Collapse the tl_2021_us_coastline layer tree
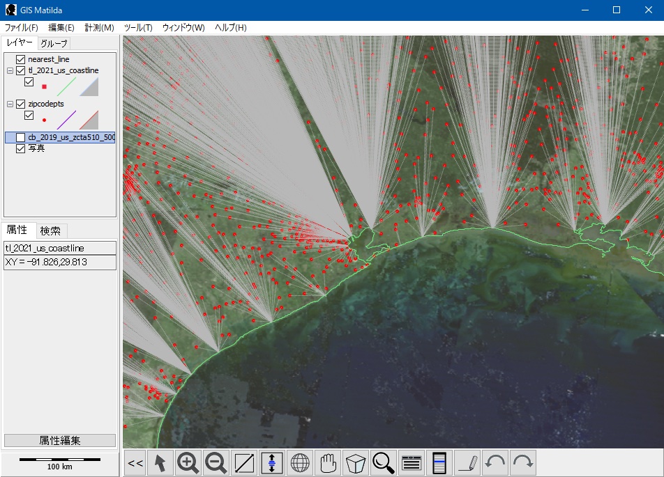The width and height of the screenshot is (664, 477). click(x=10, y=71)
